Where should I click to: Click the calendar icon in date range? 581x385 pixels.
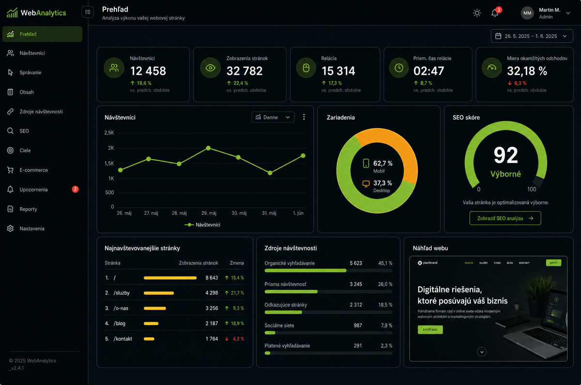coord(498,36)
